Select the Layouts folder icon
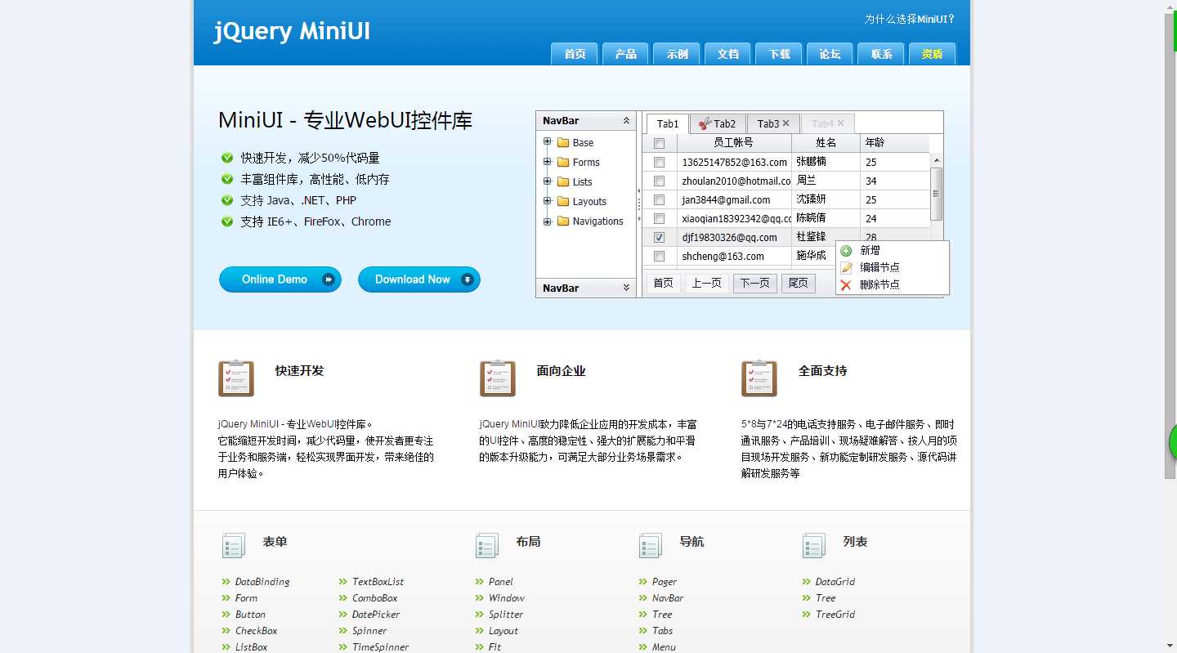This screenshot has height=653, width=1177. pos(563,201)
